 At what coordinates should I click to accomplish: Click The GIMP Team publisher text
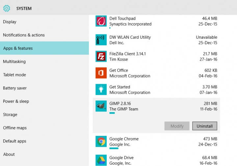pyautogui.click(x=124, y=109)
